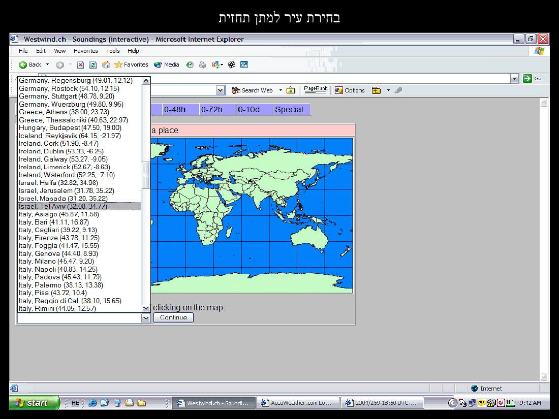Open the Favorites star button
The height and width of the screenshot is (419, 559).
(131, 65)
